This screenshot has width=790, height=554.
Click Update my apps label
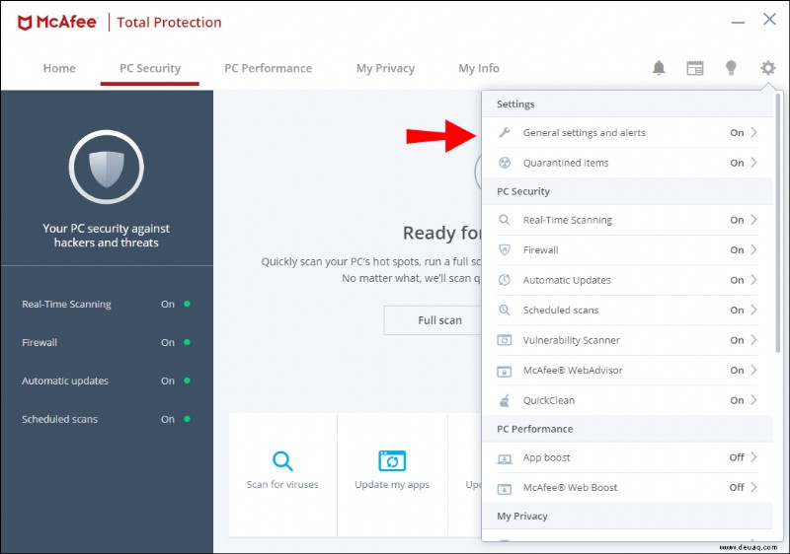tap(392, 485)
